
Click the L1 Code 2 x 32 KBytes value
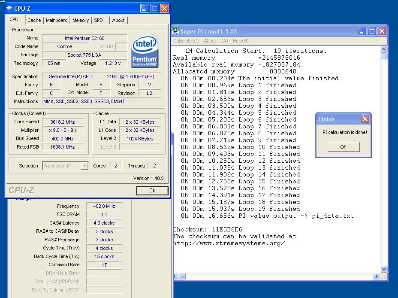point(140,131)
